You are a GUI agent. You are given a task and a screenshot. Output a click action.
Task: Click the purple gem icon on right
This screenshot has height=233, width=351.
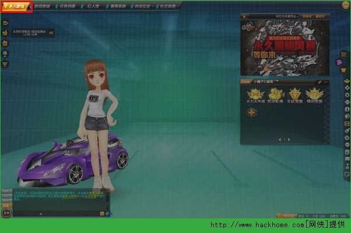pyautogui.click(x=339, y=62)
